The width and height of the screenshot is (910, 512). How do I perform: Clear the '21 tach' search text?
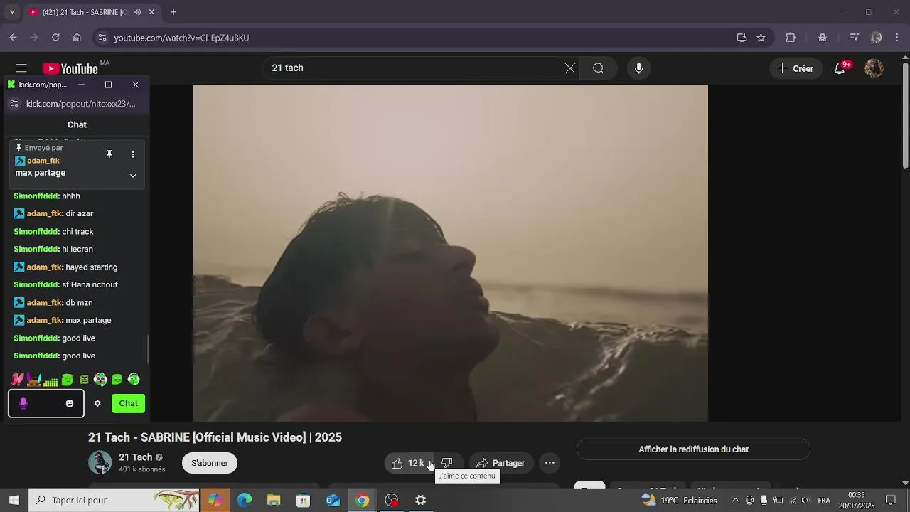tap(570, 68)
